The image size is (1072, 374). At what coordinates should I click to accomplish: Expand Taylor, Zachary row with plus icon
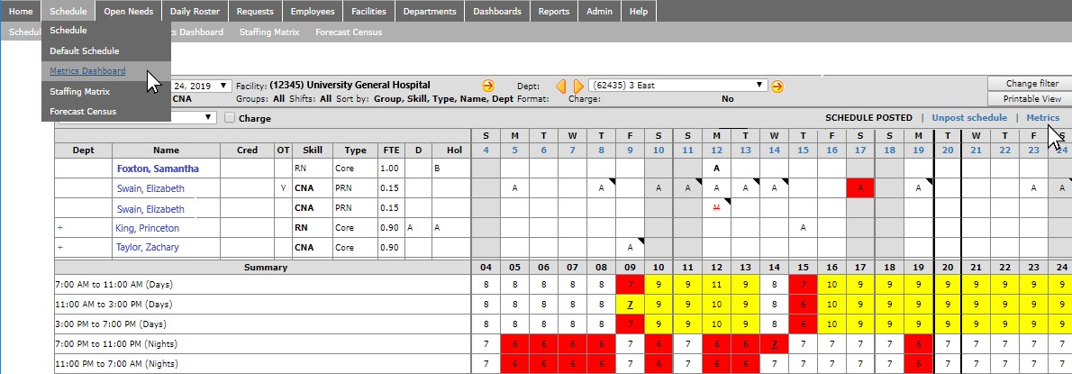(60, 247)
